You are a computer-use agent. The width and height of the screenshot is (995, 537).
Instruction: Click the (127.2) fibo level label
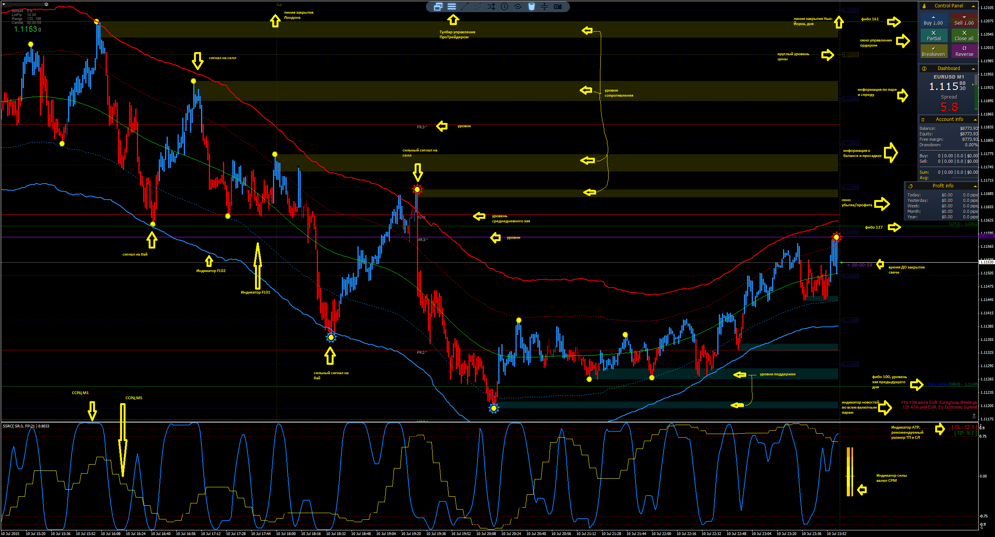point(963,224)
